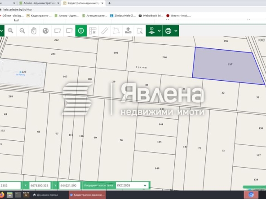Open the KKC 2005 coordinate system dropdown
This screenshot has width=266, height=199.
pyautogui.click(x=132, y=186)
